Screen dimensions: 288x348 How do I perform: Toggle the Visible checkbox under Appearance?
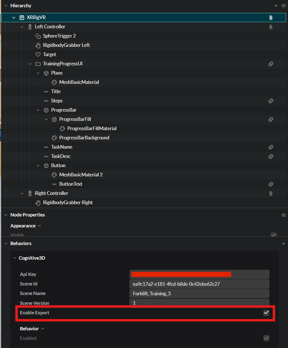pyautogui.click(x=273, y=235)
